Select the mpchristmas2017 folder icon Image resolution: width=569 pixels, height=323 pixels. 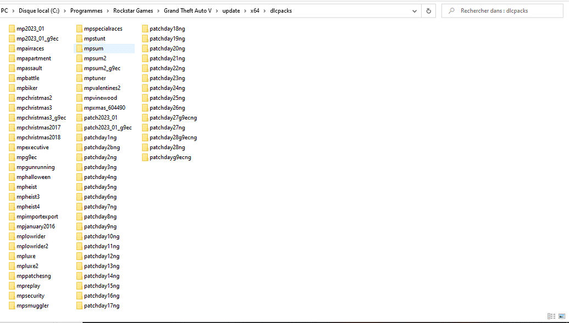click(12, 127)
